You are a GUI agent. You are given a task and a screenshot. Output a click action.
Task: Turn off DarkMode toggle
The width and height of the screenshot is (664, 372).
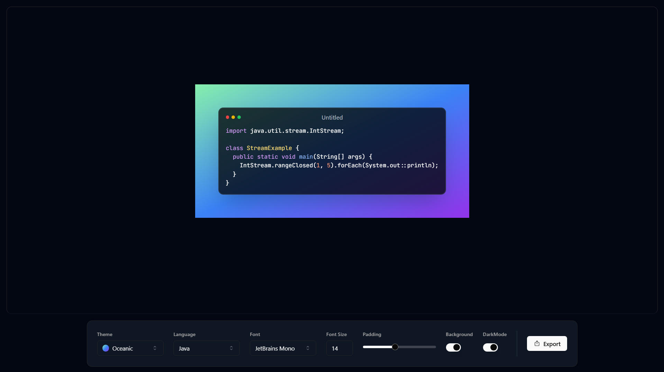pos(490,347)
